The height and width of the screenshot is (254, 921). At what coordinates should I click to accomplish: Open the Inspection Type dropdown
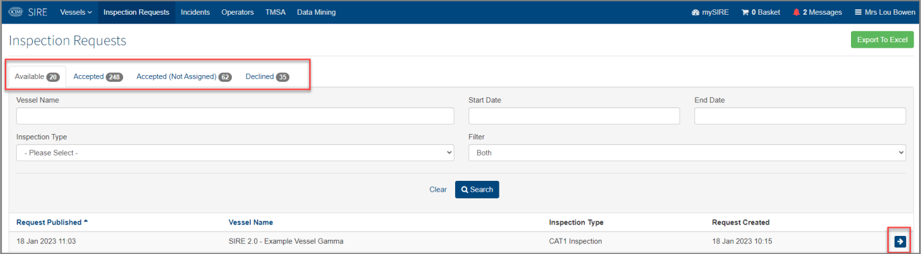[x=235, y=153]
